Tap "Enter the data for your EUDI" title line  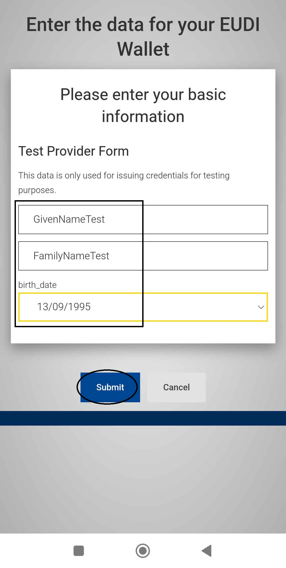click(x=143, y=24)
